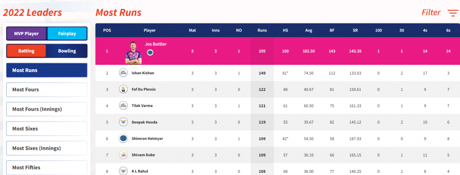Click Jos Buttler's average 102.50
Image resolution: width=460 pixels, height=175 pixels.
pyautogui.click(x=309, y=51)
